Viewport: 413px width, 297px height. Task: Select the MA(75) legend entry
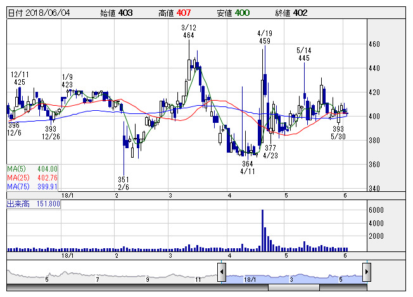tap(32, 187)
